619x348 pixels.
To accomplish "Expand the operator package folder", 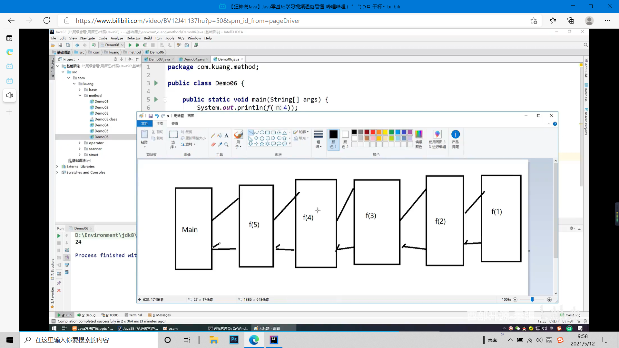I will click(x=80, y=143).
